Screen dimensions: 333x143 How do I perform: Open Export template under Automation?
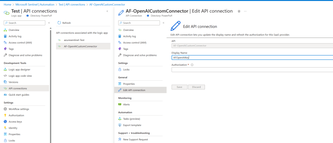point(132,125)
